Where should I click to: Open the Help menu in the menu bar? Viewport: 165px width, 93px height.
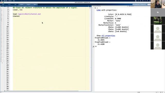(14, 1)
